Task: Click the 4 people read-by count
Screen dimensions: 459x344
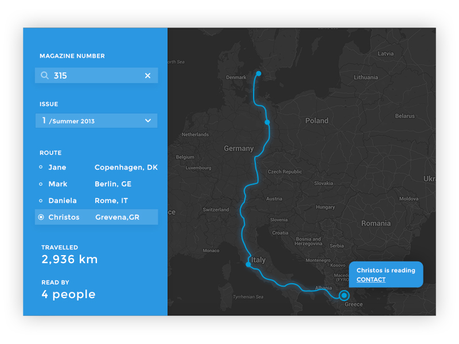Action: (x=68, y=295)
